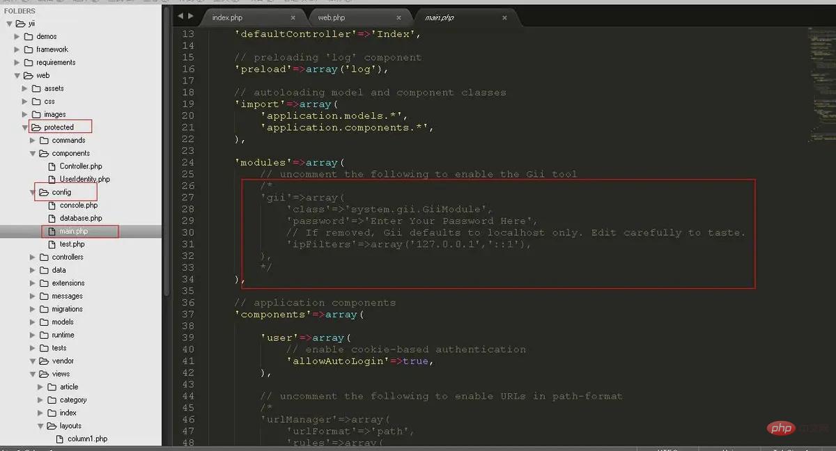Click the php.cn watermark logo
This screenshot has height=451, width=836.
782,428
